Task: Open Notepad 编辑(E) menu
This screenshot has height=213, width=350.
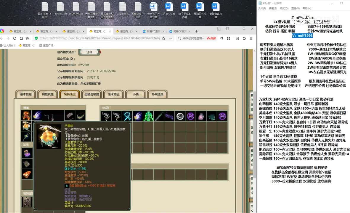Action: coord(273,8)
